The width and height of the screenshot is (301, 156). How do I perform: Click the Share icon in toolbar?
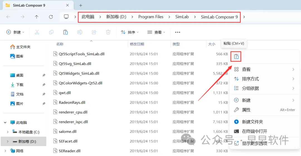pyautogui.click(x=94, y=32)
